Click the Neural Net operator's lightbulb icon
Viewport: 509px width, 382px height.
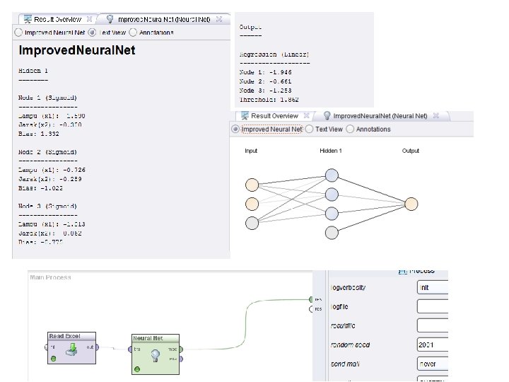155,355
